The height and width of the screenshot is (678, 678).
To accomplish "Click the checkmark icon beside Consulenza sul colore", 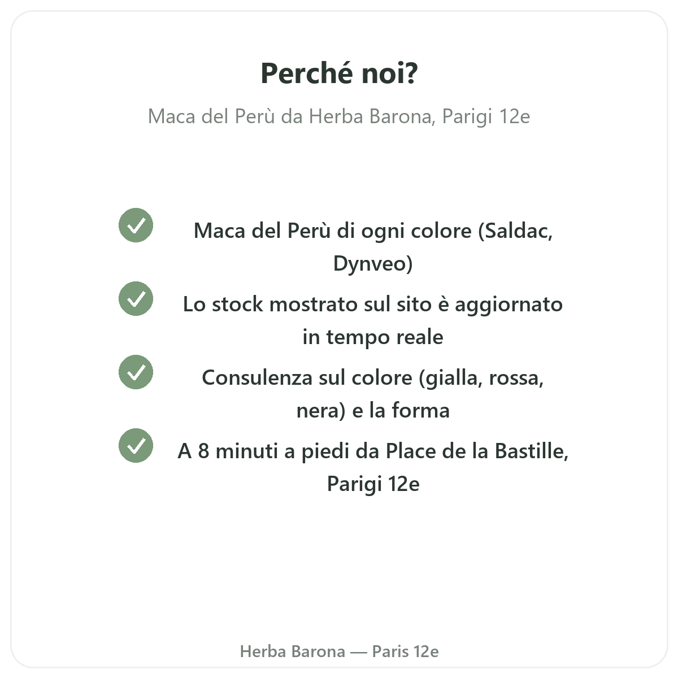I will pyautogui.click(x=136, y=372).
